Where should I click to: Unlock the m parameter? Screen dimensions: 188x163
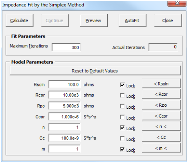point(122,149)
